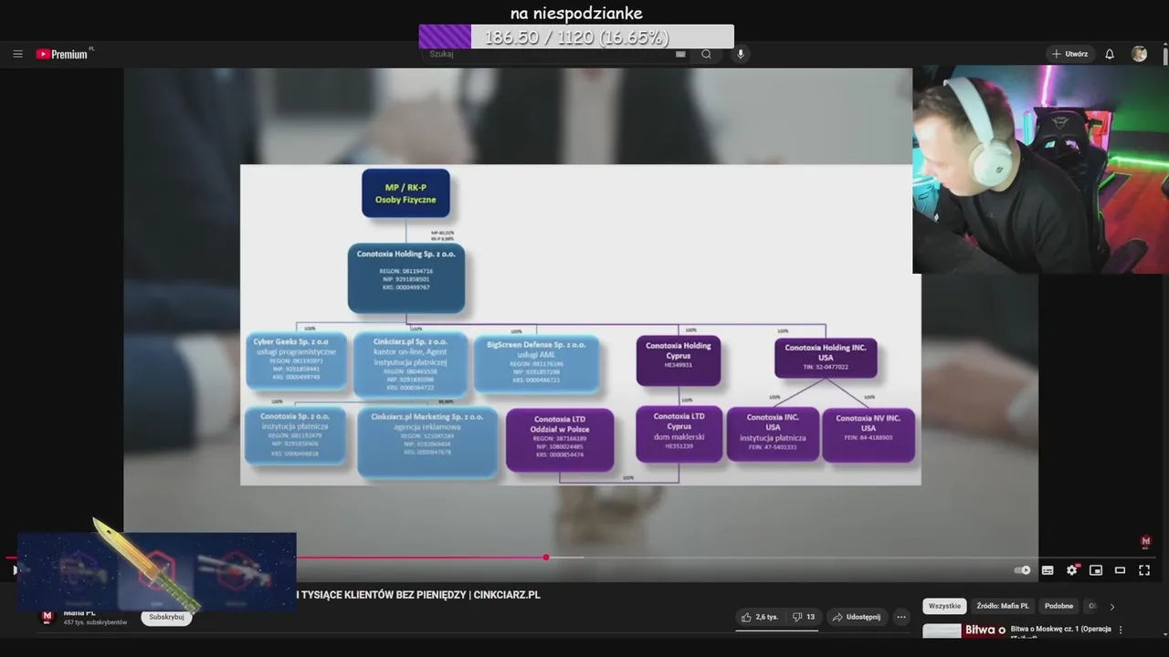Click the Subskrybuj button
This screenshot has height=657, width=1169.
166,617
